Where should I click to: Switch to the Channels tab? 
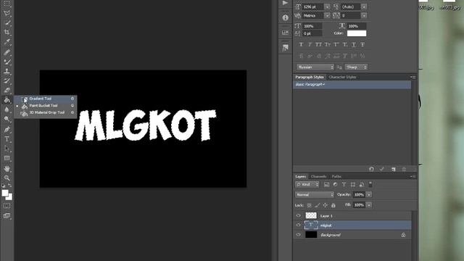click(x=319, y=177)
